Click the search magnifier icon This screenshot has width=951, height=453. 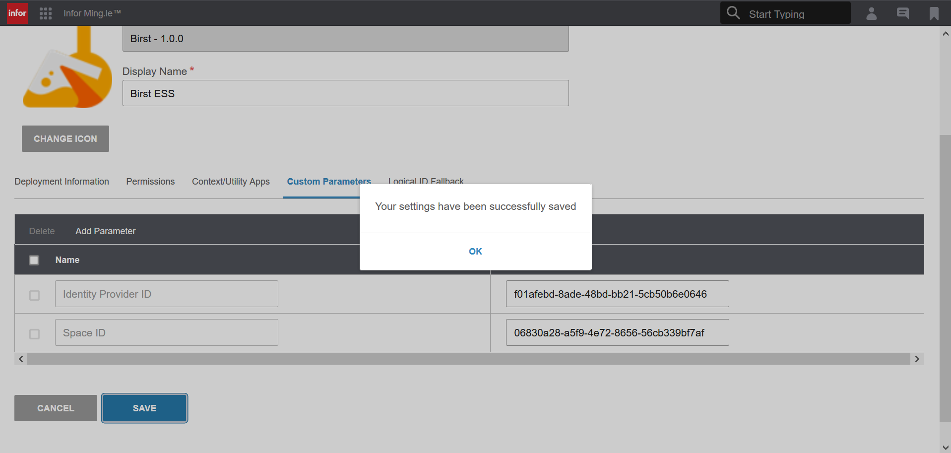click(733, 13)
